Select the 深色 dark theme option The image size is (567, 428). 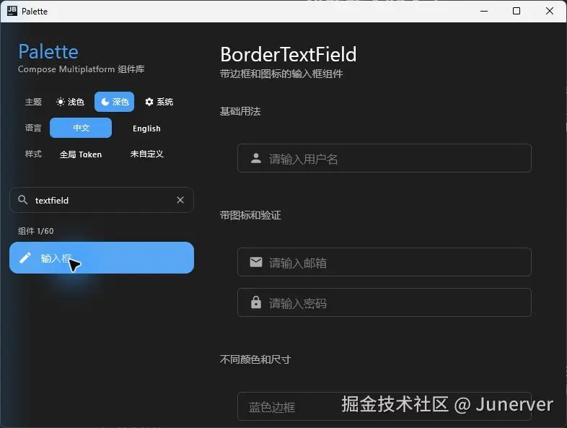pos(114,102)
